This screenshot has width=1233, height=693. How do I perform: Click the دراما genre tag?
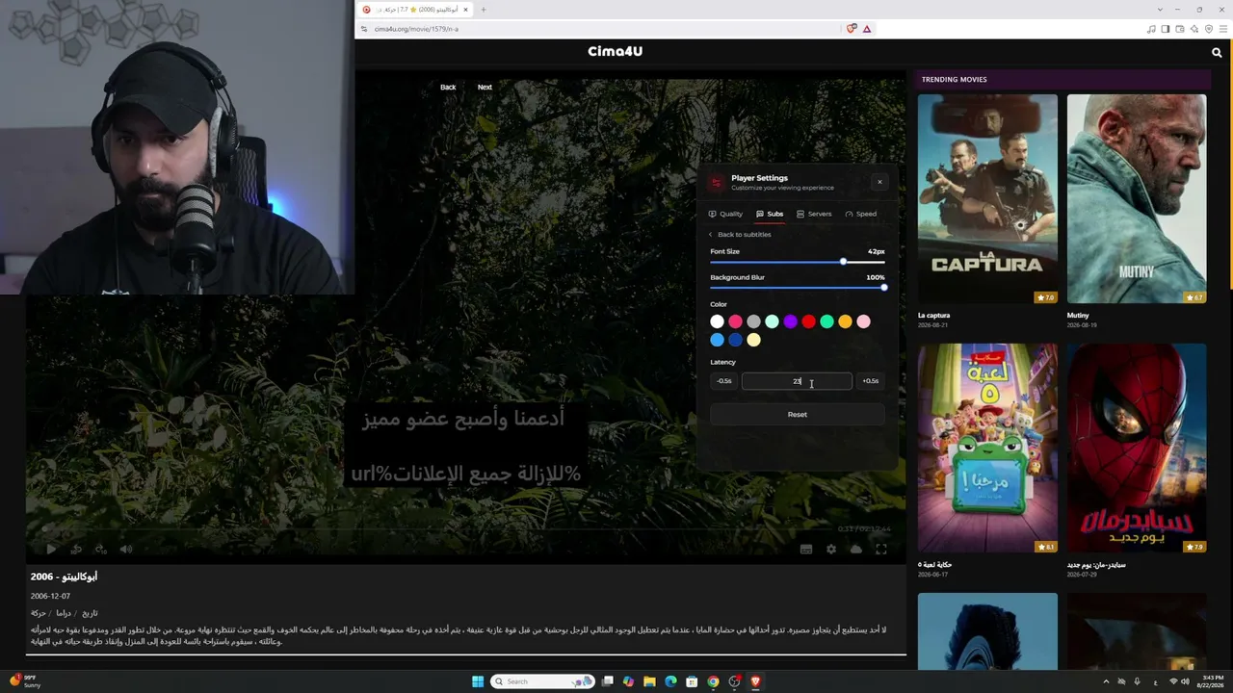click(64, 613)
